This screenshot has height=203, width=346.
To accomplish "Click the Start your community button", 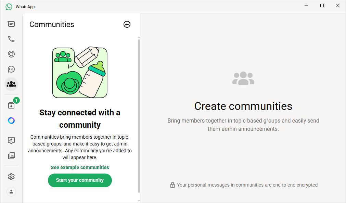I will tap(80, 180).
